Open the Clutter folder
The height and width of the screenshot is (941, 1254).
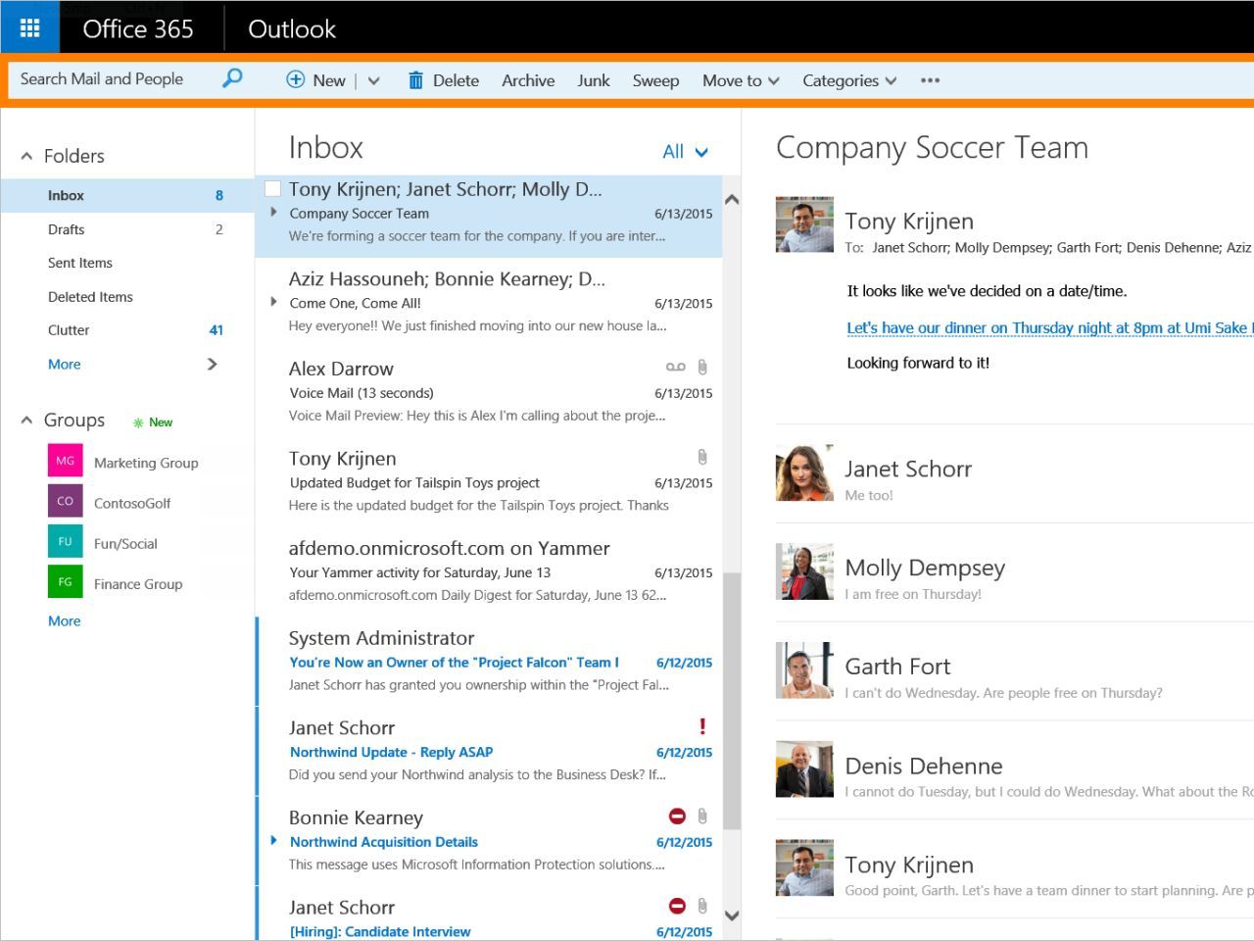coord(69,330)
